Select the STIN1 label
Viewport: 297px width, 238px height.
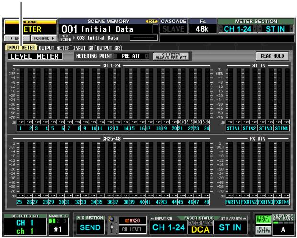233,128
